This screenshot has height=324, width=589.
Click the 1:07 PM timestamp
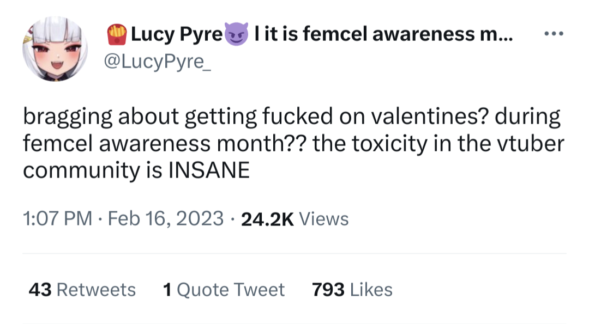tap(57, 219)
